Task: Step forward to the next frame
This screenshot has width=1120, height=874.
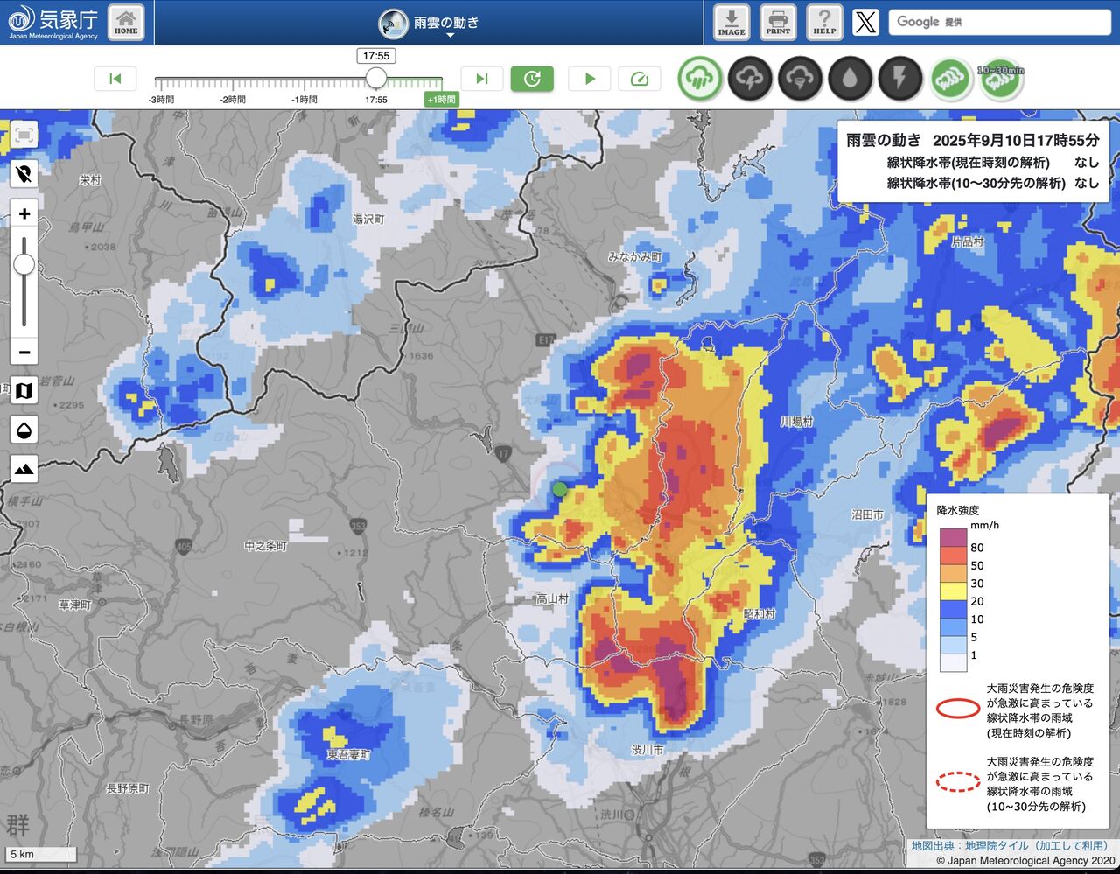Action: tap(481, 79)
